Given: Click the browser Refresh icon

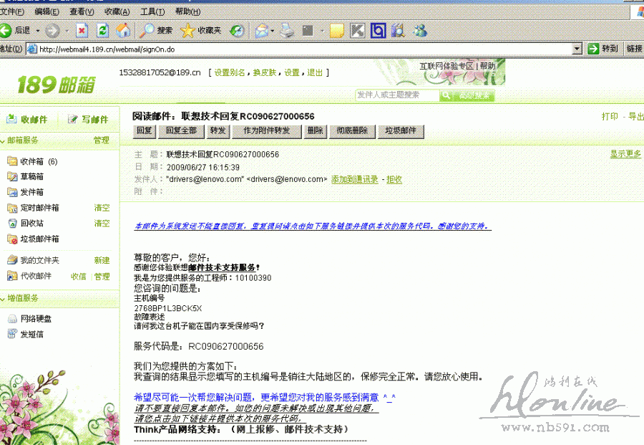Looking at the screenshot, I should 102,31.
